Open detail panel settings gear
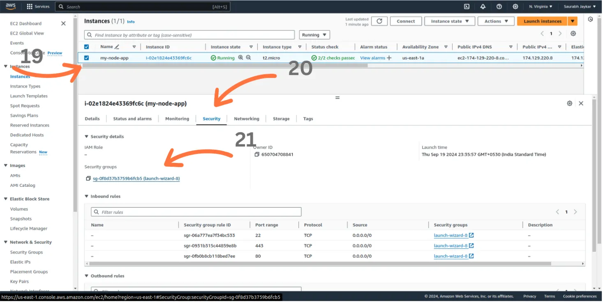This screenshot has width=603, height=303. 569,103
